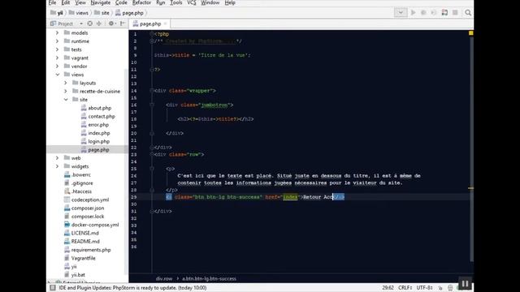Collapse the views folder
This screenshot has width=520, height=292.
tap(58, 75)
